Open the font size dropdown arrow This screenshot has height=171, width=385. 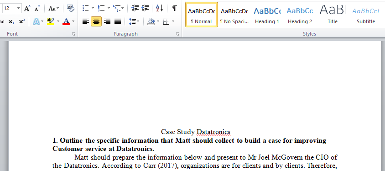click(18, 8)
